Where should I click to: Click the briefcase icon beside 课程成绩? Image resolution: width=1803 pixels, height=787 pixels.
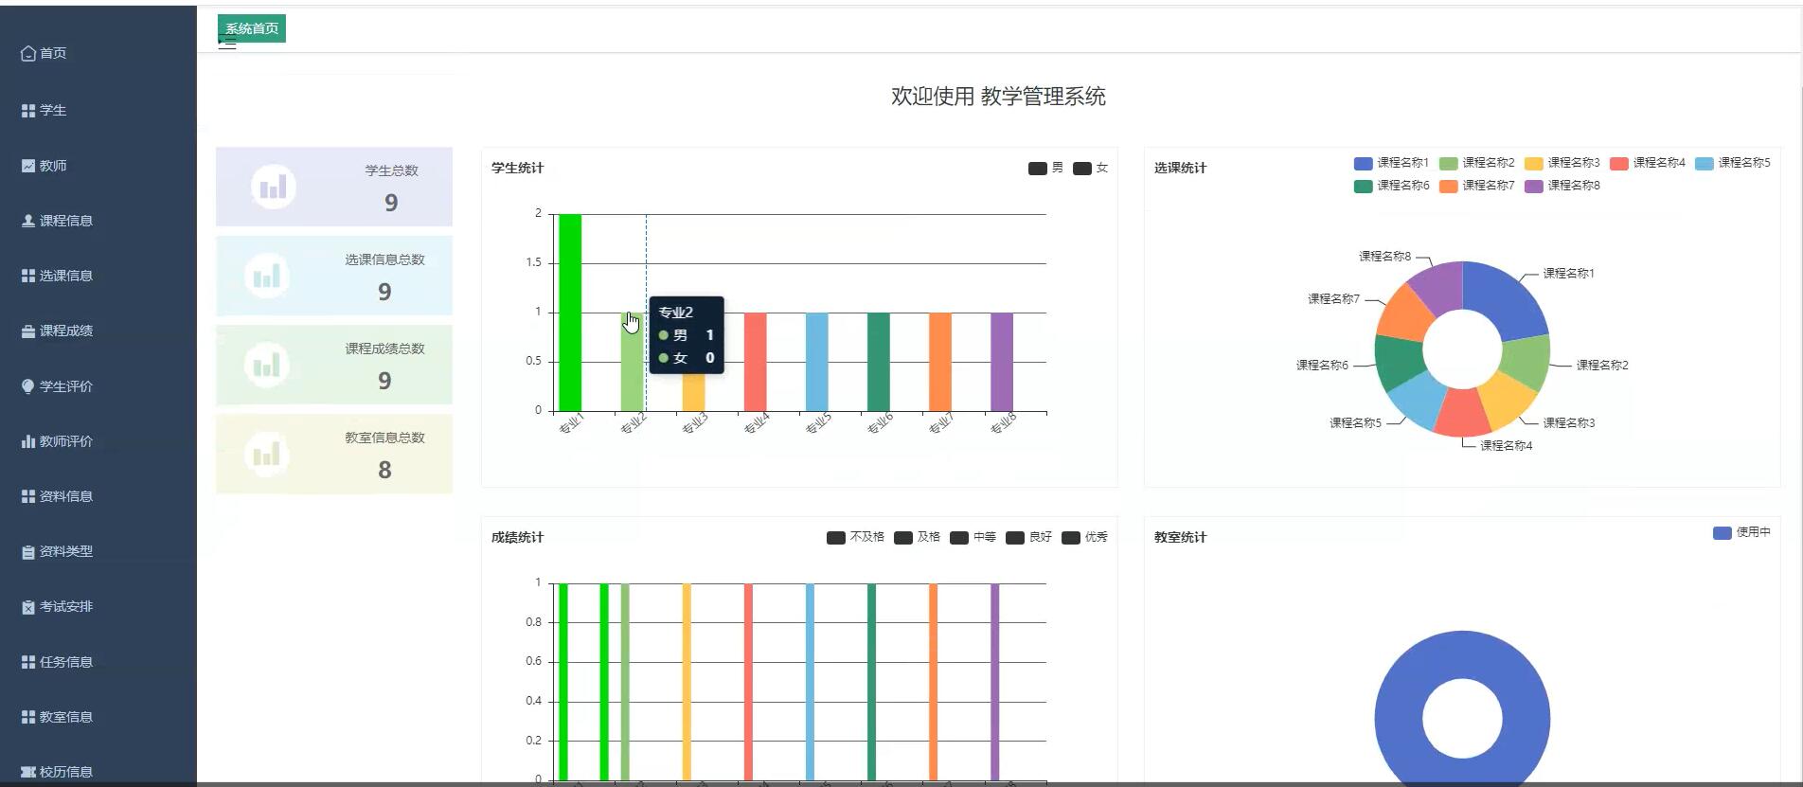(x=28, y=331)
